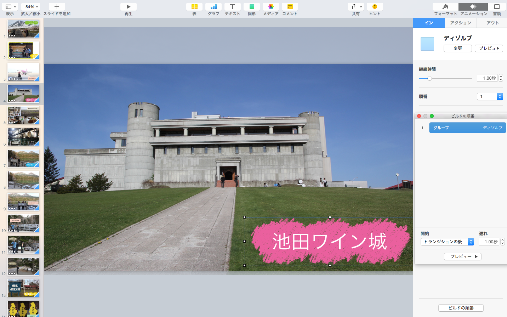Click the 変更 button for the effect
This screenshot has width=507, height=317.
click(x=458, y=49)
